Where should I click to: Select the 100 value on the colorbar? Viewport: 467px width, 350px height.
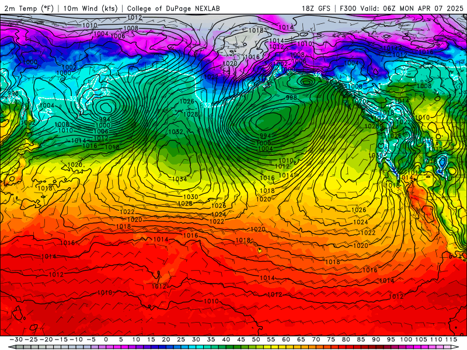(x=406, y=339)
